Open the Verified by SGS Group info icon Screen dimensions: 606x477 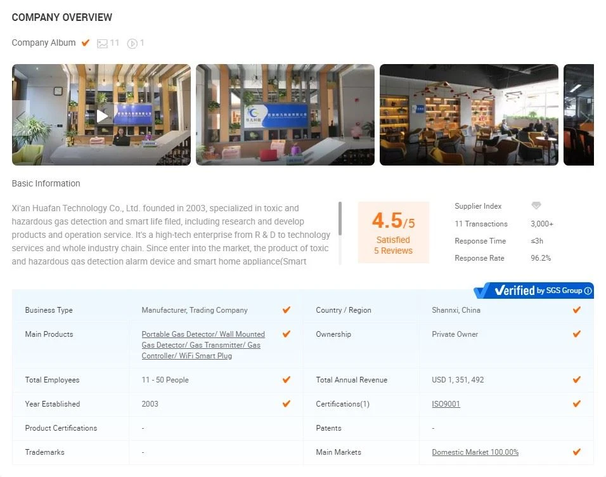pyautogui.click(x=588, y=291)
